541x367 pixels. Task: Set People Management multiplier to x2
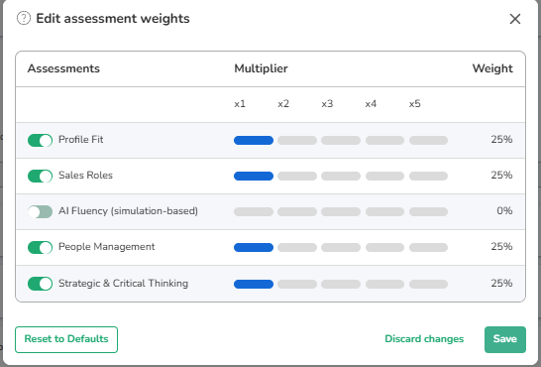tap(297, 247)
